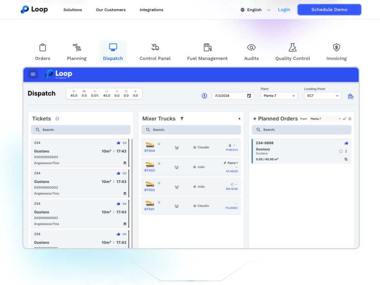Click the info icon on order 234-0888
This screenshot has height=285, width=380.
[340, 151]
